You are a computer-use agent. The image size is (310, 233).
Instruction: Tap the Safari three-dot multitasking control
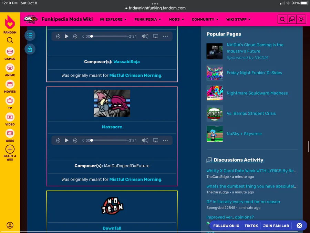tap(155, 3)
